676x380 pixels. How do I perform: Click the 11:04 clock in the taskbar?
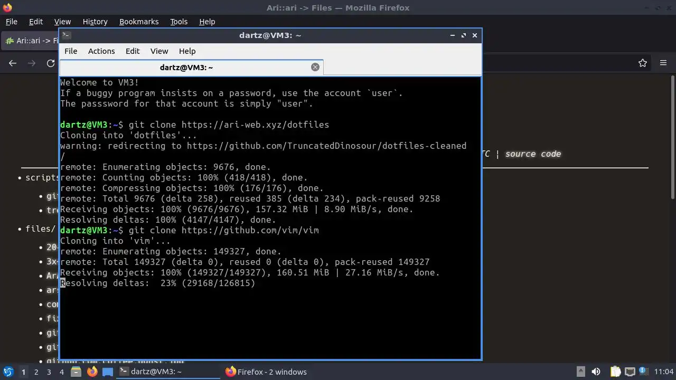[x=664, y=372]
